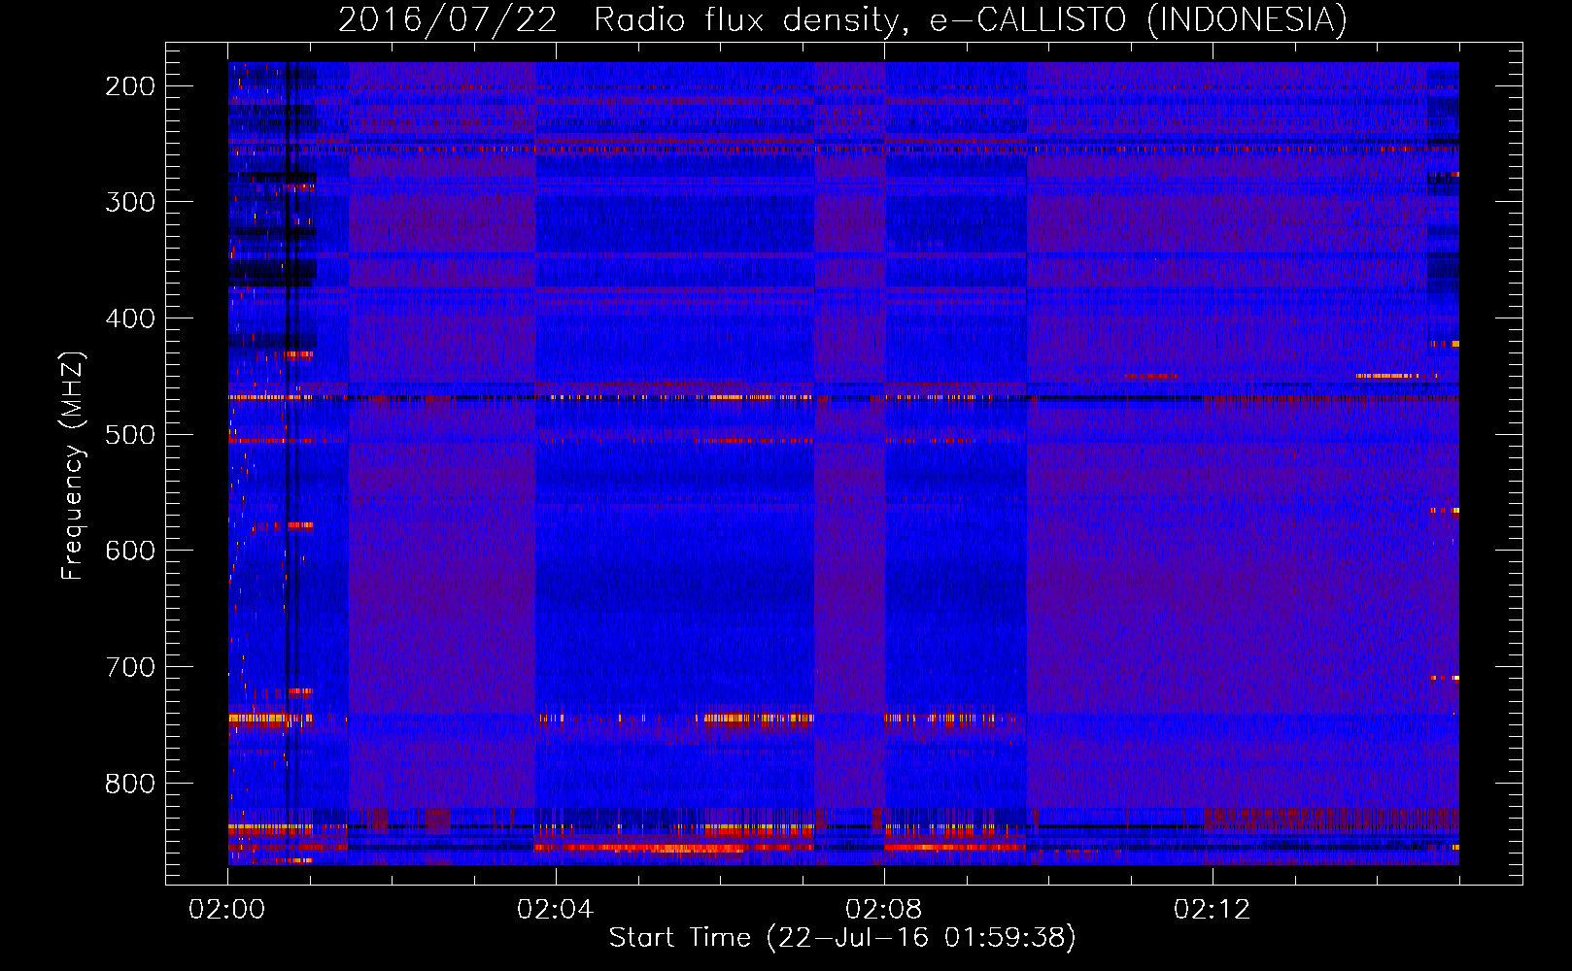
Task: Click the plot title "2016/07/22 Radio flux density, e-CALLISTO (INDONESIA)"
Action: pos(842,19)
